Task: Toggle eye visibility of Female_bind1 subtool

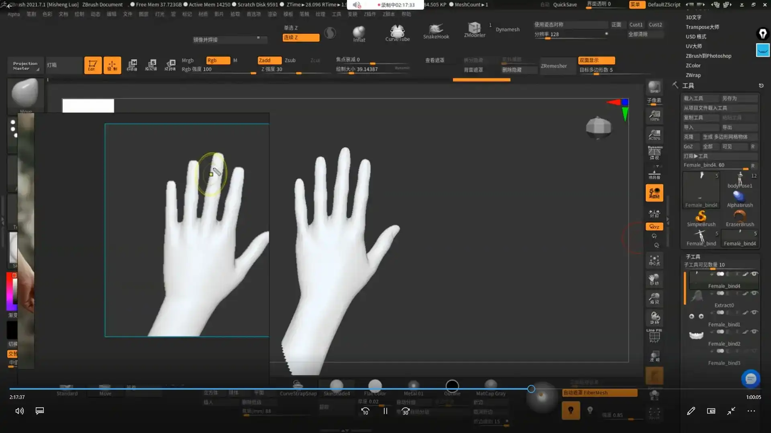Action: [754, 312]
